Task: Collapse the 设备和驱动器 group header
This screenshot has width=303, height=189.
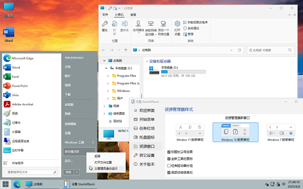Action: click(x=147, y=61)
